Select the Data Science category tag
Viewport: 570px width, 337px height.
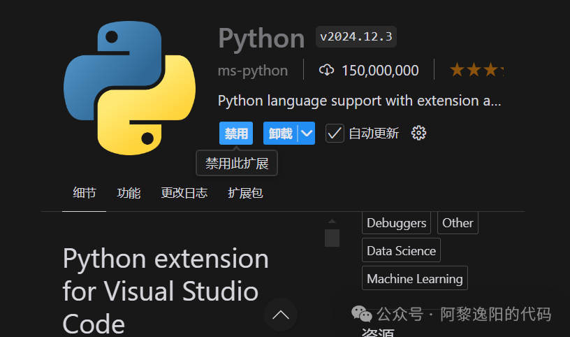401,250
